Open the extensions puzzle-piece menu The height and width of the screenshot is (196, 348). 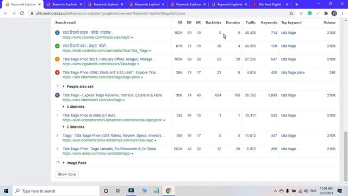click(x=326, y=13)
